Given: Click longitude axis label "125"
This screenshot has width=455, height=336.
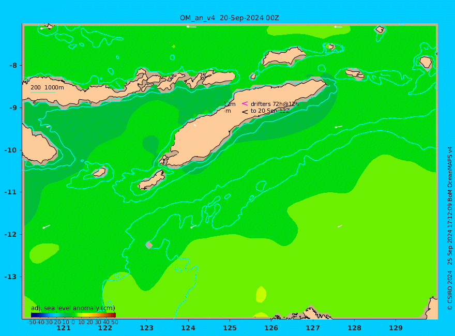Looking at the screenshot, I should click(230, 328).
